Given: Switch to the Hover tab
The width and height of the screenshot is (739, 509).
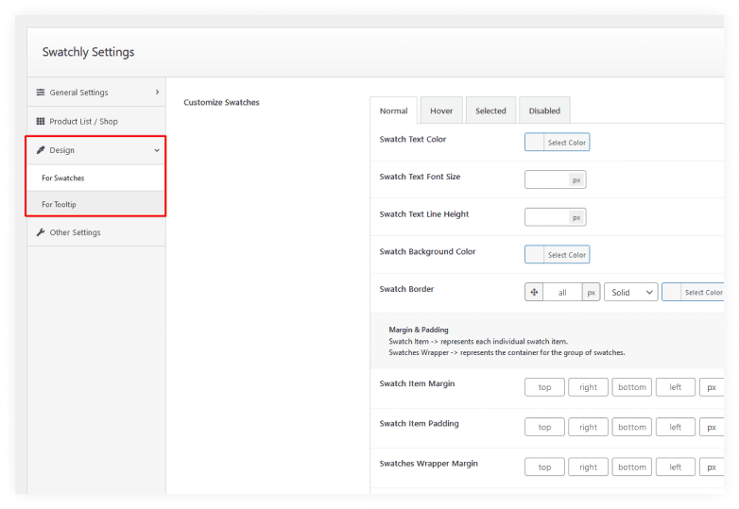Looking at the screenshot, I should pyautogui.click(x=441, y=111).
